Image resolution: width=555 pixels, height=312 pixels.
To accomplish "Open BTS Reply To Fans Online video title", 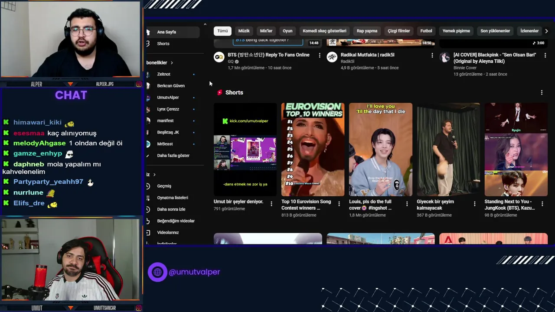I will [x=268, y=55].
